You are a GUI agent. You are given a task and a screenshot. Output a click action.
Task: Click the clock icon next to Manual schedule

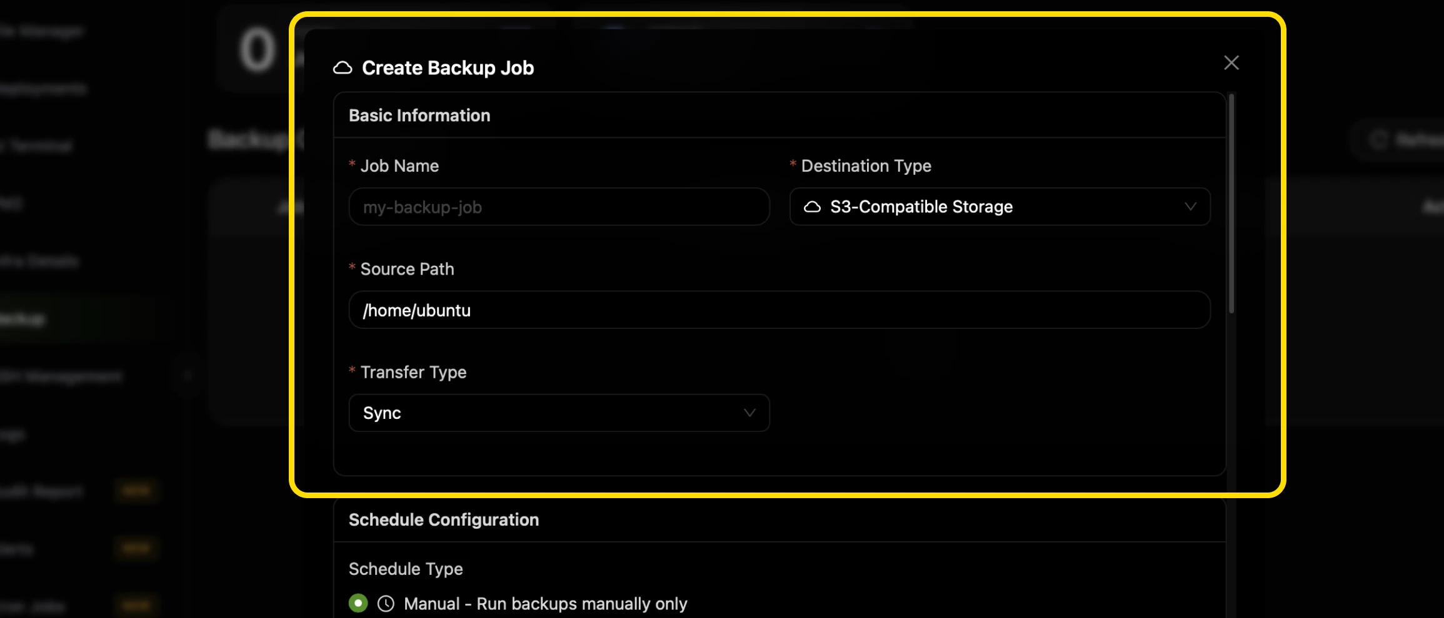(x=386, y=604)
